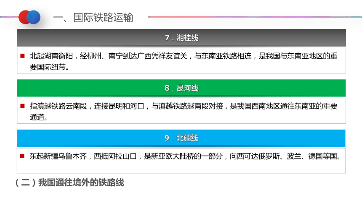Click the word 通道。 in the 昆河线 box

(39, 117)
